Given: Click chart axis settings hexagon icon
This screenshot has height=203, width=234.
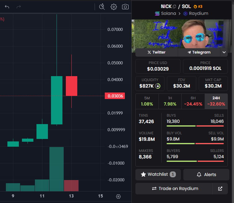Looking at the screenshot, I should [x=118, y=197].
